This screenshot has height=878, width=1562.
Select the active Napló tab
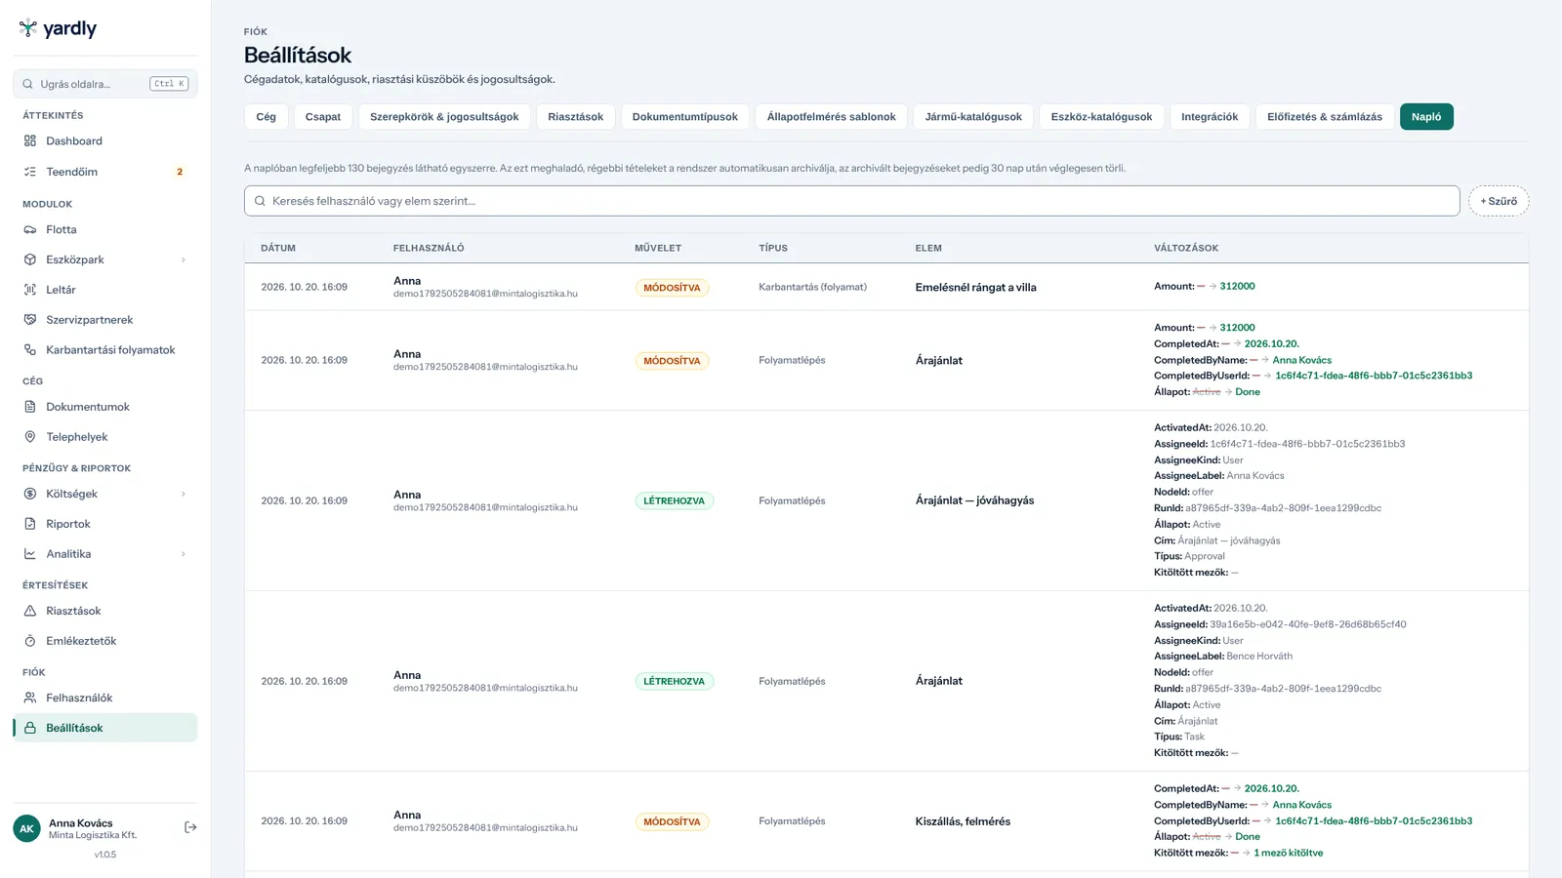coord(1426,117)
